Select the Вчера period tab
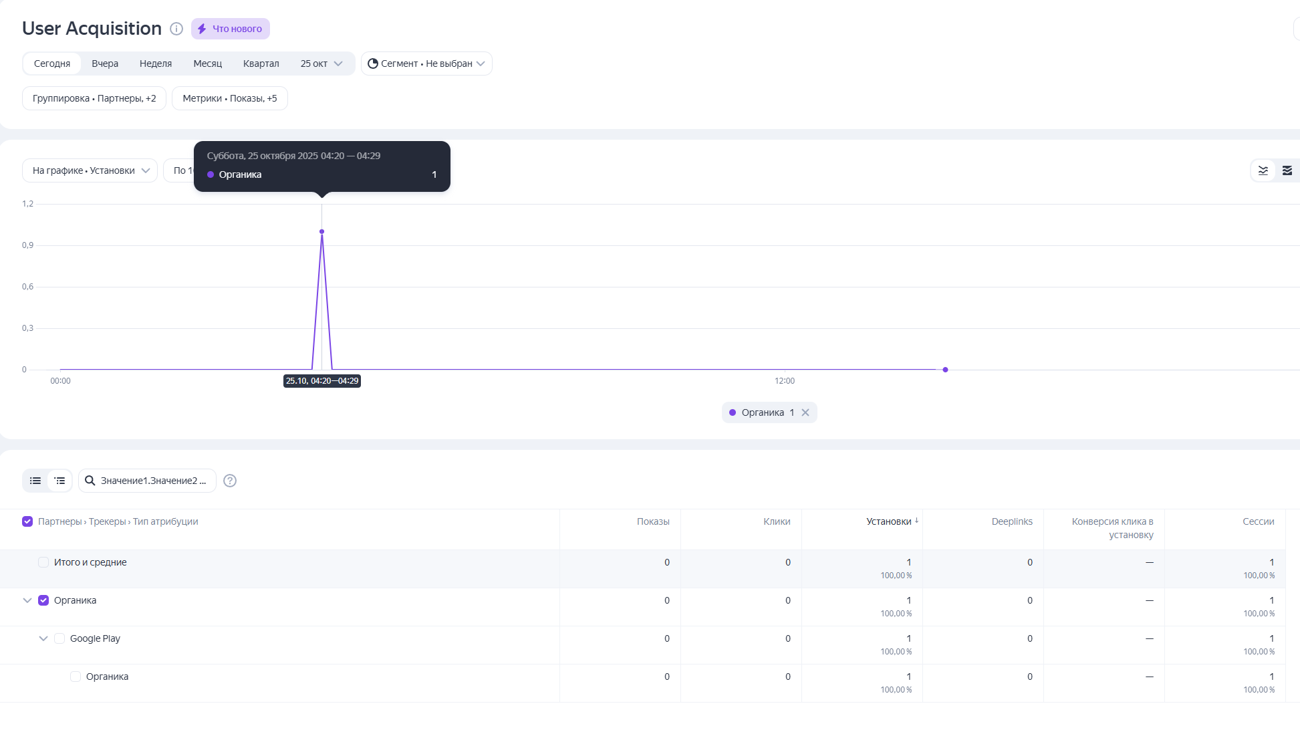 coord(105,64)
